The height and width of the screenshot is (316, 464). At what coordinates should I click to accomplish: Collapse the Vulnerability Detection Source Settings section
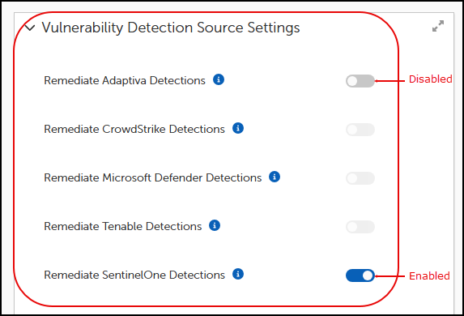[x=30, y=28]
